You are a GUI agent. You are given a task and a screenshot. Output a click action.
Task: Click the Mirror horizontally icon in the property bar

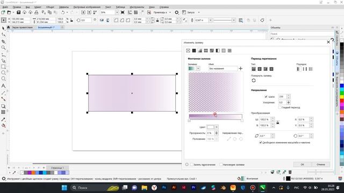tap(102, 20)
